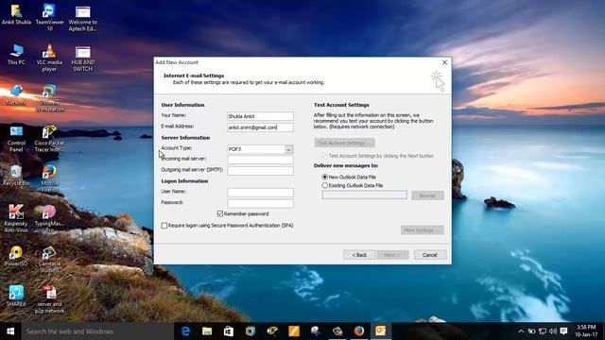The image size is (605, 340).
Task: Show hidden system tray icons
Action: pyautogui.click(x=521, y=331)
